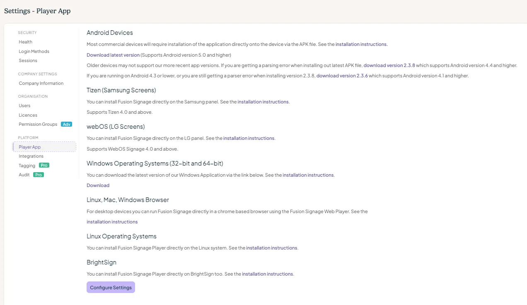Open the Licences page
The width and height of the screenshot is (527, 305).
click(x=28, y=115)
